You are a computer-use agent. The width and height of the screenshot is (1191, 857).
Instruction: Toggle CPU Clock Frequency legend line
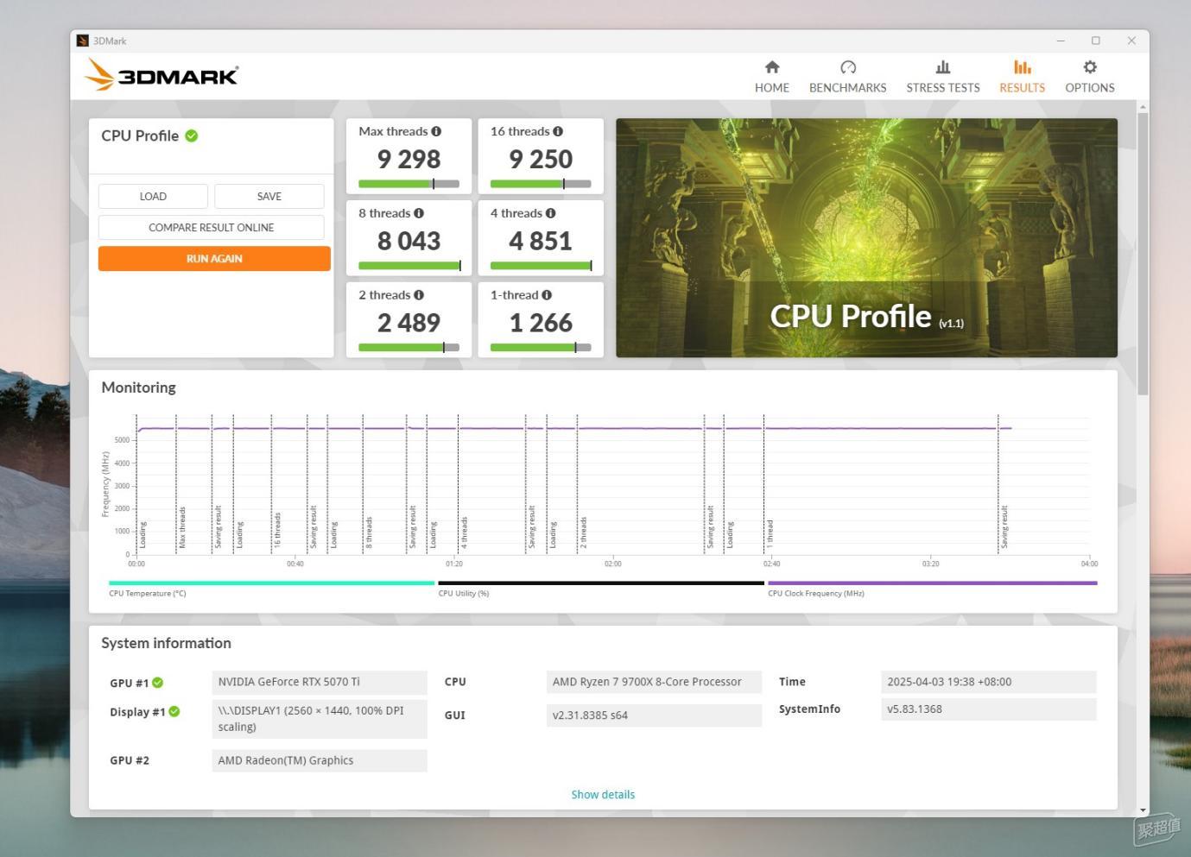tap(933, 583)
